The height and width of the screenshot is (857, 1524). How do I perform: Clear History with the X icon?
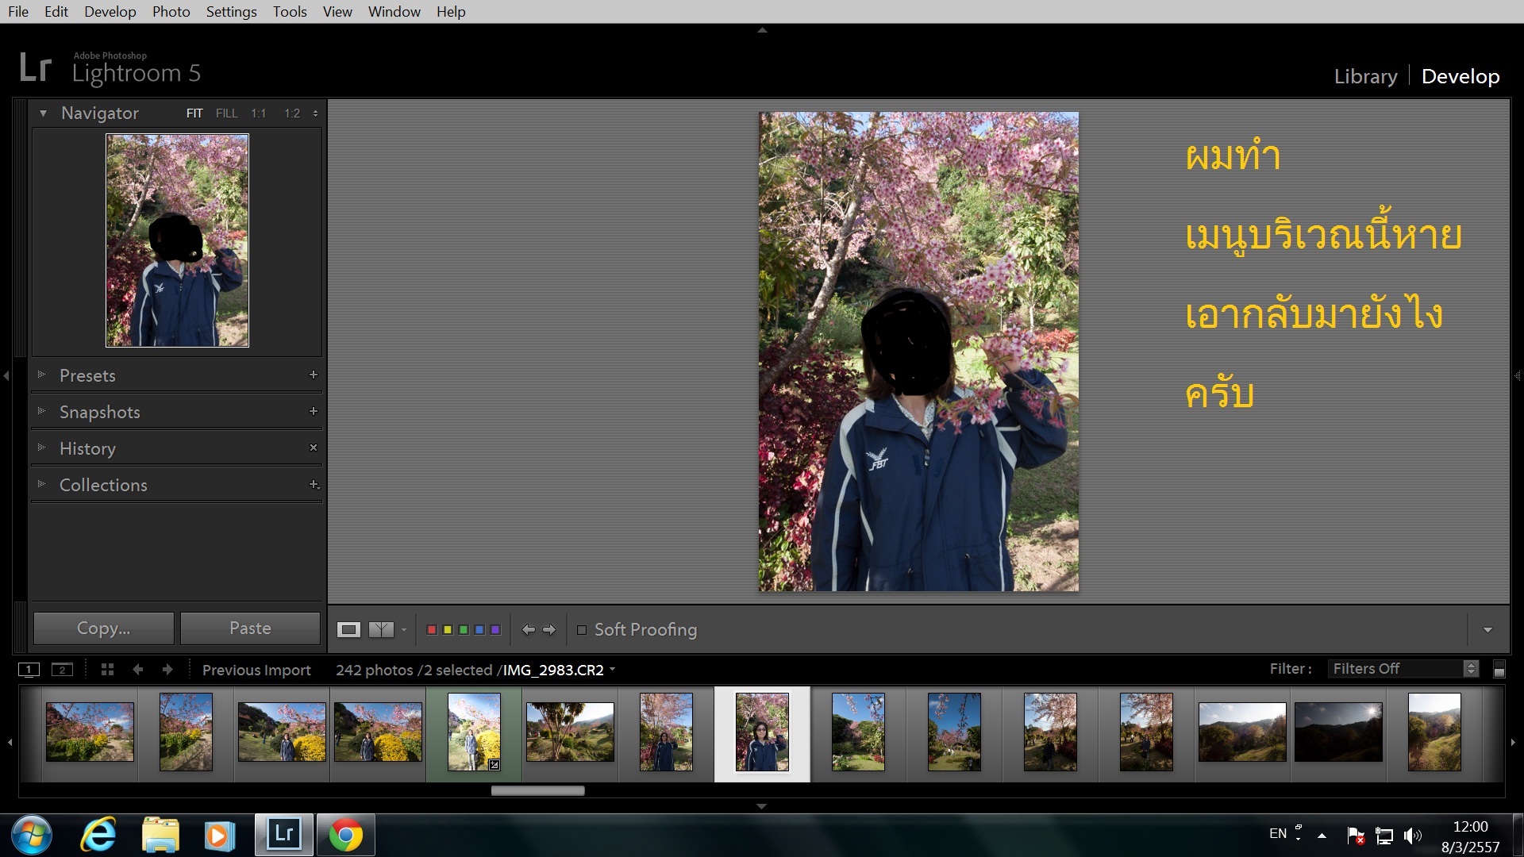[x=314, y=448]
